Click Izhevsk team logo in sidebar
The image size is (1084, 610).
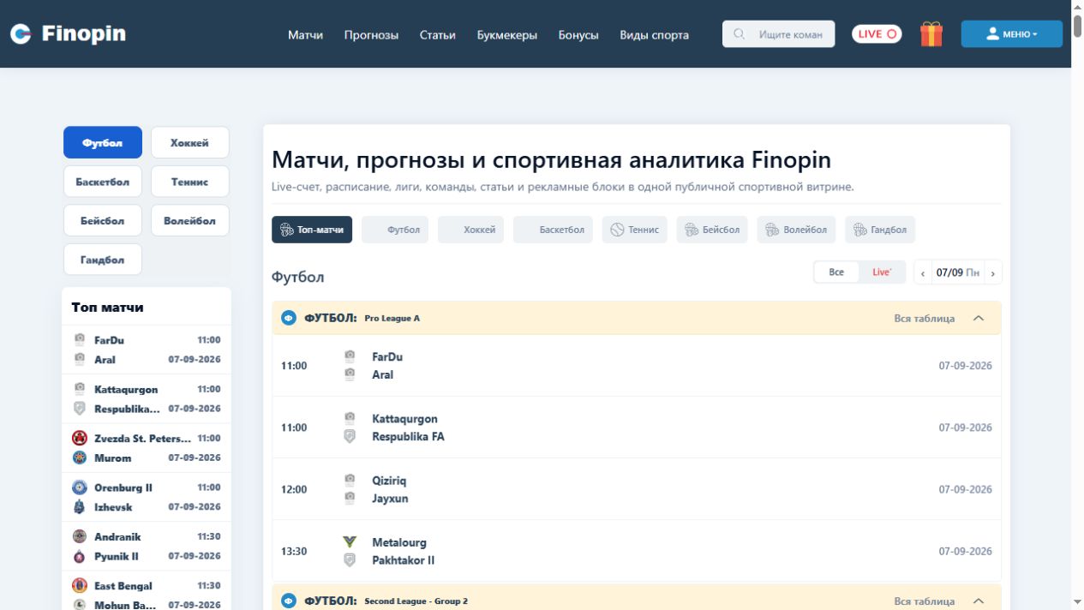point(80,507)
